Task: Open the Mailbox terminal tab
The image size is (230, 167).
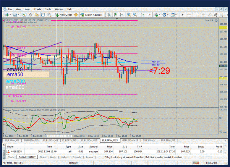Action: [65, 157]
